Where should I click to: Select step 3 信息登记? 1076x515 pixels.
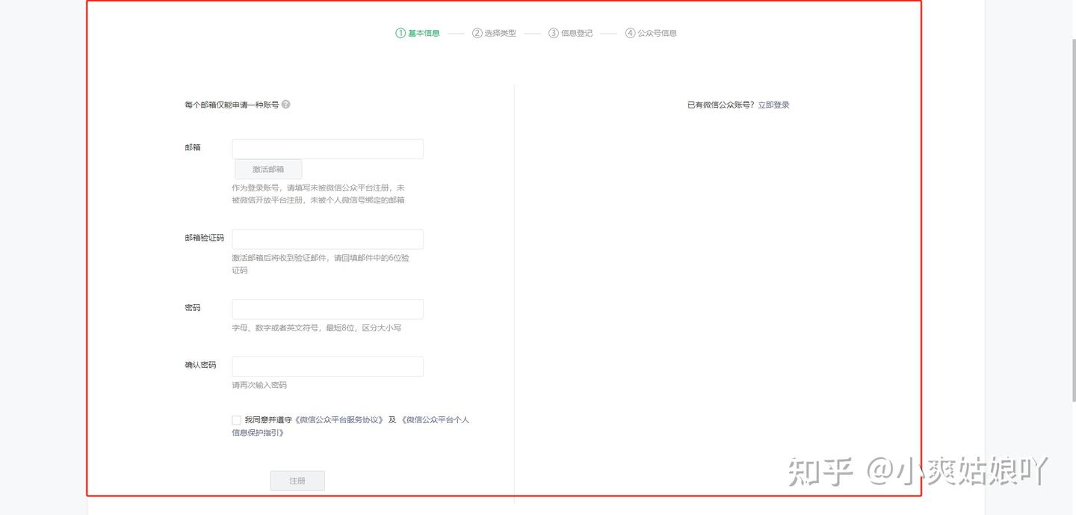point(571,33)
